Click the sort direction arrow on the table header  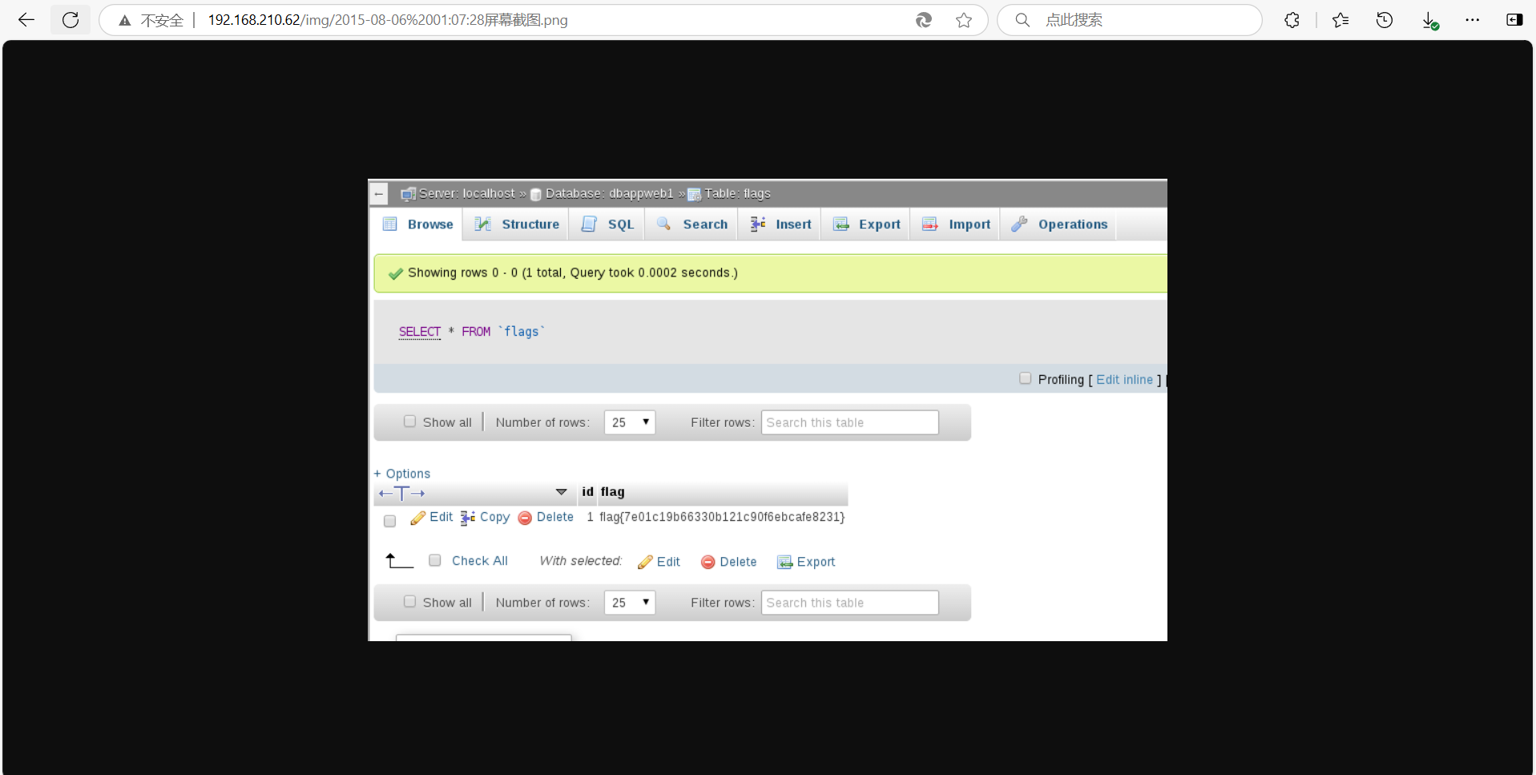point(561,492)
